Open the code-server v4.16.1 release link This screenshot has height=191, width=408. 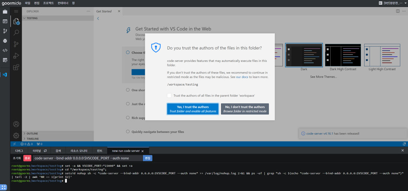320,134
